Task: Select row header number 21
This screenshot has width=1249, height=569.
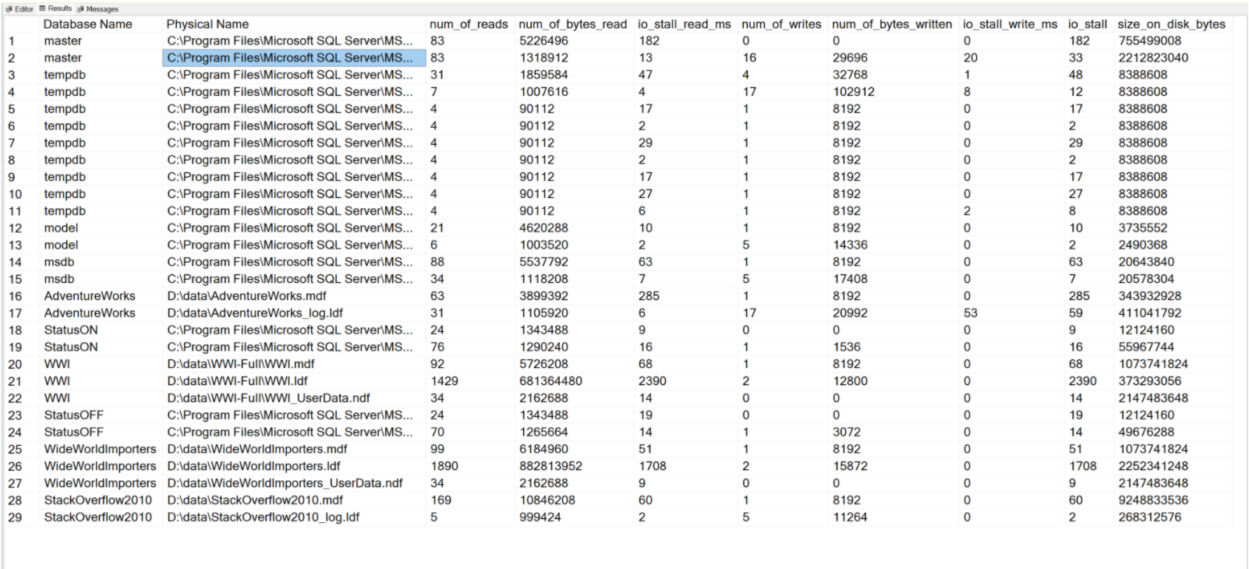Action: click(x=16, y=381)
